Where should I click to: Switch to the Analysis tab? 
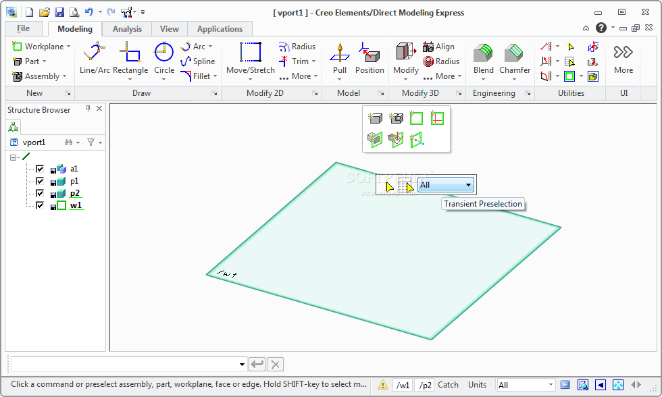127,28
